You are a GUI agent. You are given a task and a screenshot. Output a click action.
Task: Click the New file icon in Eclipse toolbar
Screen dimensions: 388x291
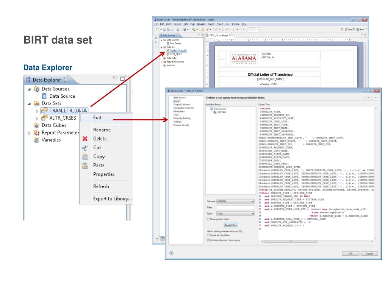[158, 30]
